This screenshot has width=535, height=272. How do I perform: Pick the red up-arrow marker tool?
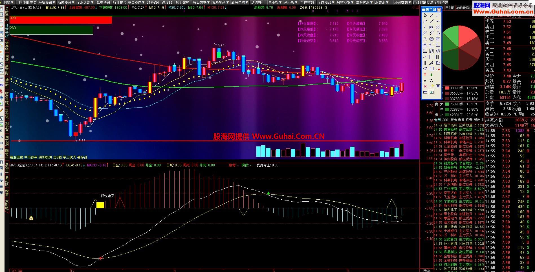pyautogui.click(x=425, y=75)
